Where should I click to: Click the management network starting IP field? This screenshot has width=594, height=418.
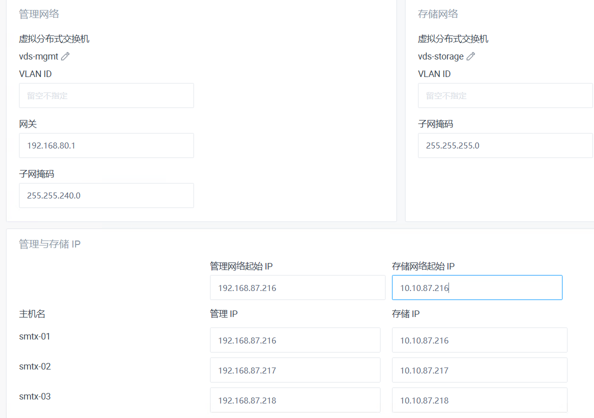coord(297,287)
